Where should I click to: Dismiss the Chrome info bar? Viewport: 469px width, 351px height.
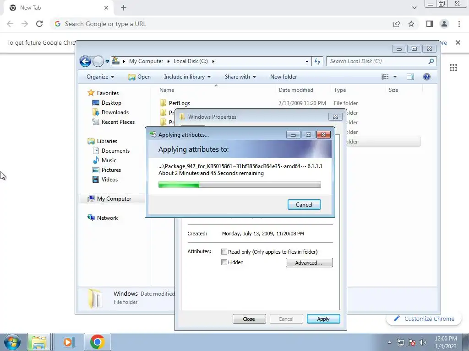pos(458,43)
